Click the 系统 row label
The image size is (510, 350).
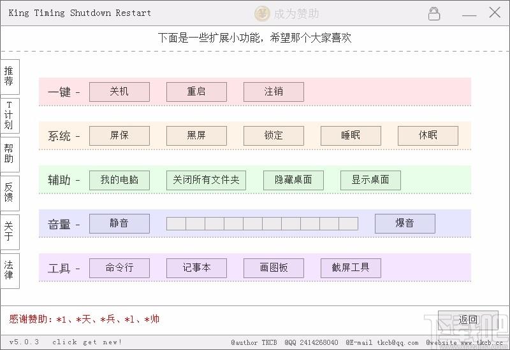(x=59, y=136)
